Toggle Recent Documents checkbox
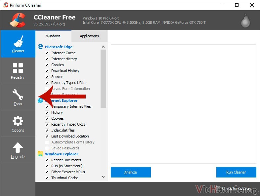This screenshot has height=196, width=260. (x=47, y=160)
